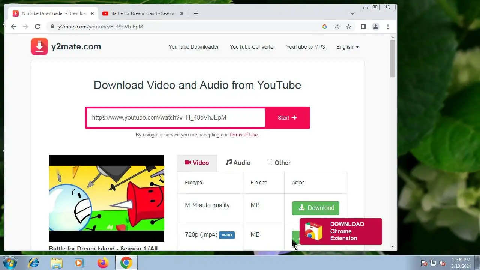This screenshot has width=480, height=270.
Task: Click the y2mate.com site title
Action: coord(76,46)
